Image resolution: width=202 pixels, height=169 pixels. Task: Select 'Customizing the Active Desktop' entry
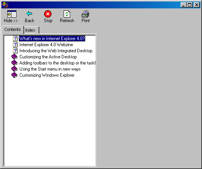48,57
